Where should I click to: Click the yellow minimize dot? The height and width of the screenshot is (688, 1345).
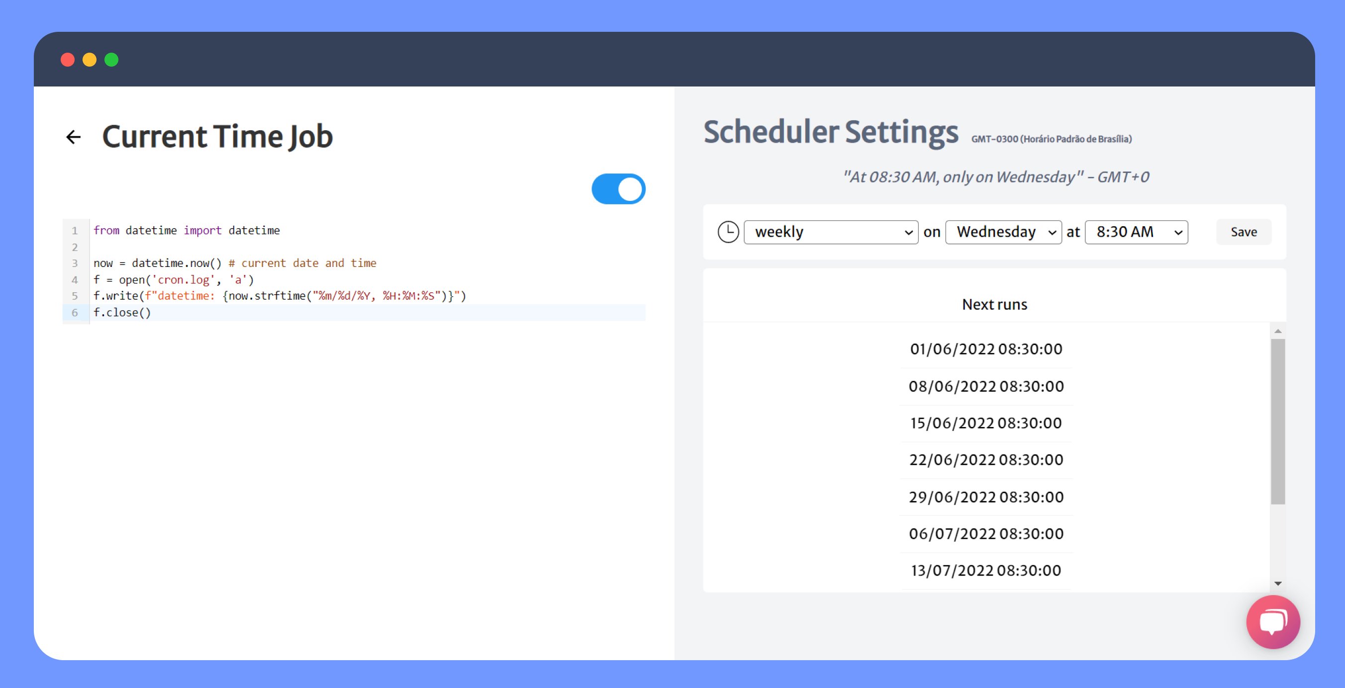[89, 60]
